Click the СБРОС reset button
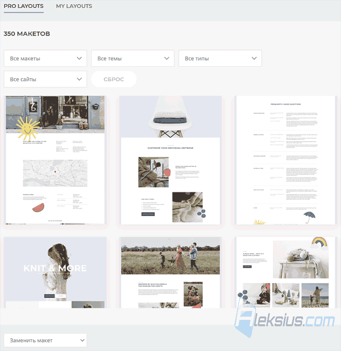Viewport: 341px width, 351px height. click(x=114, y=79)
